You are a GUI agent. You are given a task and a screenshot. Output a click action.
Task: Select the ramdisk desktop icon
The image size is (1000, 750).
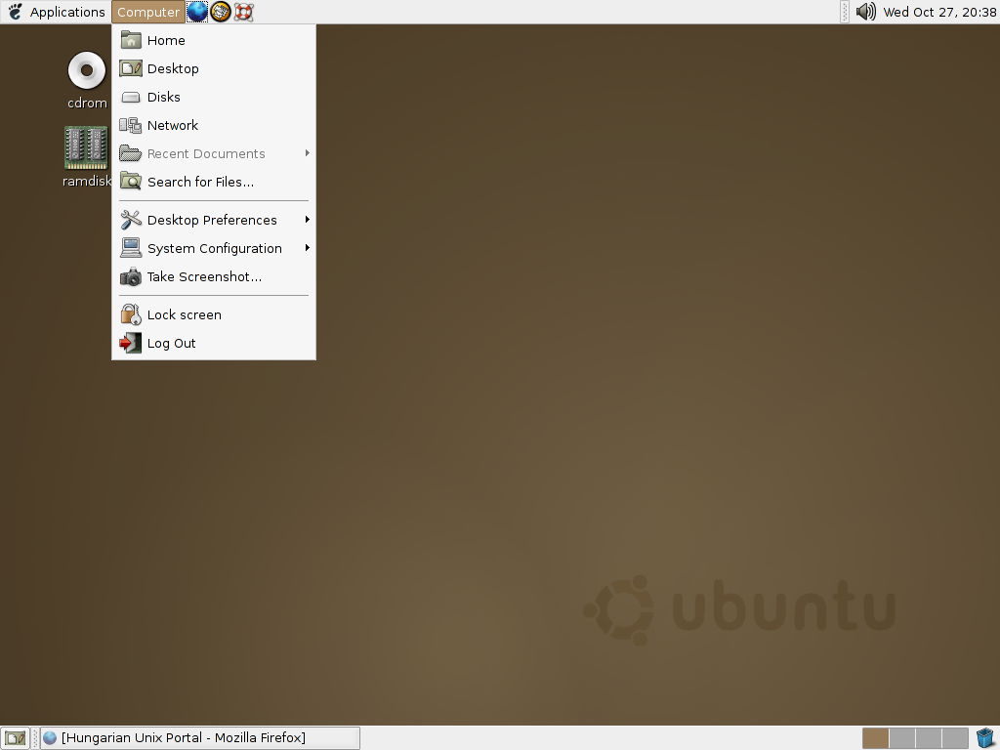[87, 157]
